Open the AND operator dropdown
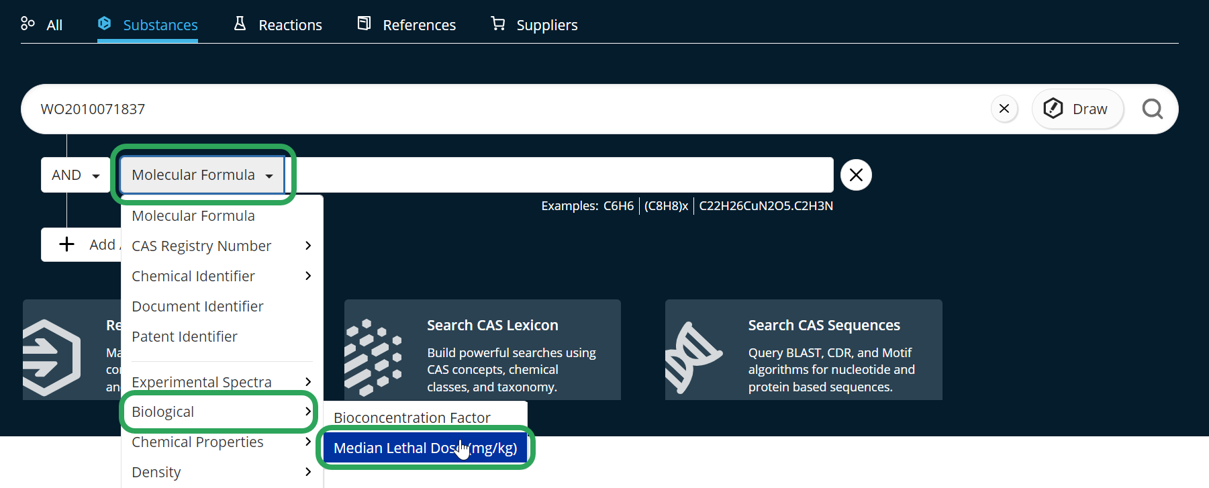Viewport: 1209px width, 488px height. click(76, 175)
